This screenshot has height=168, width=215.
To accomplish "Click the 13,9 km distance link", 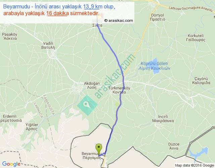I will click(x=92, y=6).
